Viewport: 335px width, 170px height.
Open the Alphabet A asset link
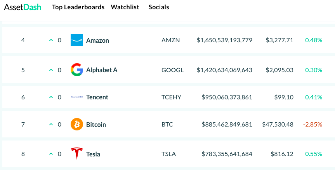pyautogui.click(x=102, y=70)
